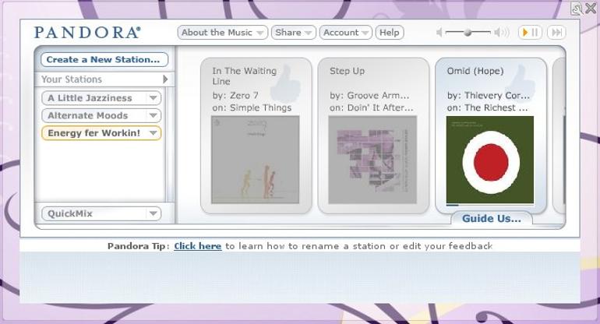The width and height of the screenshot is (600, 324).
Task: Open the QuickMix dropdown arrow
Action: click(x=154, y=213)
